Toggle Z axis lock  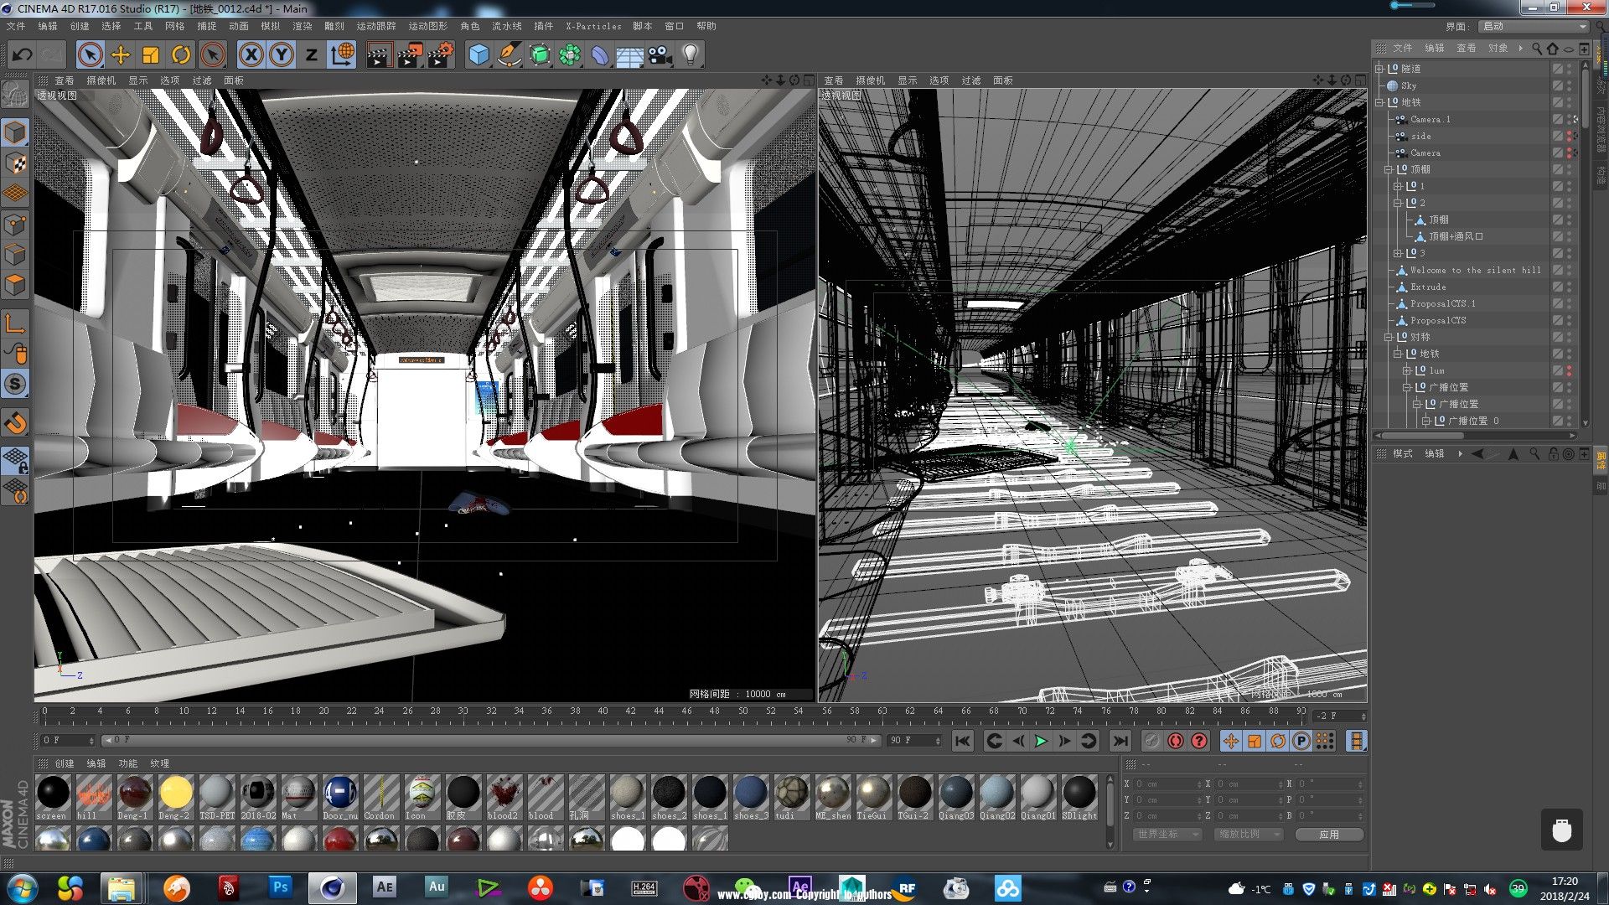point(311,55)
